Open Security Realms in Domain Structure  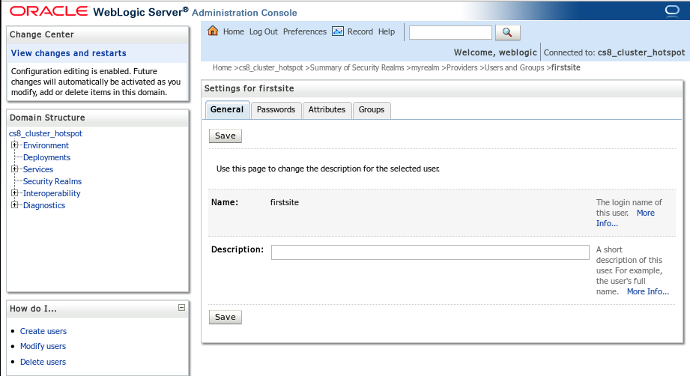pos(52,181)
